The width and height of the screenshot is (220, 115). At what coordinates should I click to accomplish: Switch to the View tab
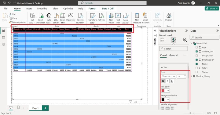[x=55, y=9]
